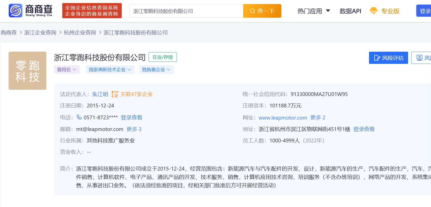Viewport: 431px width, 207px height.
Task: Click the Shang Shang Cha logo icon
Action: (x=16, y=11)
